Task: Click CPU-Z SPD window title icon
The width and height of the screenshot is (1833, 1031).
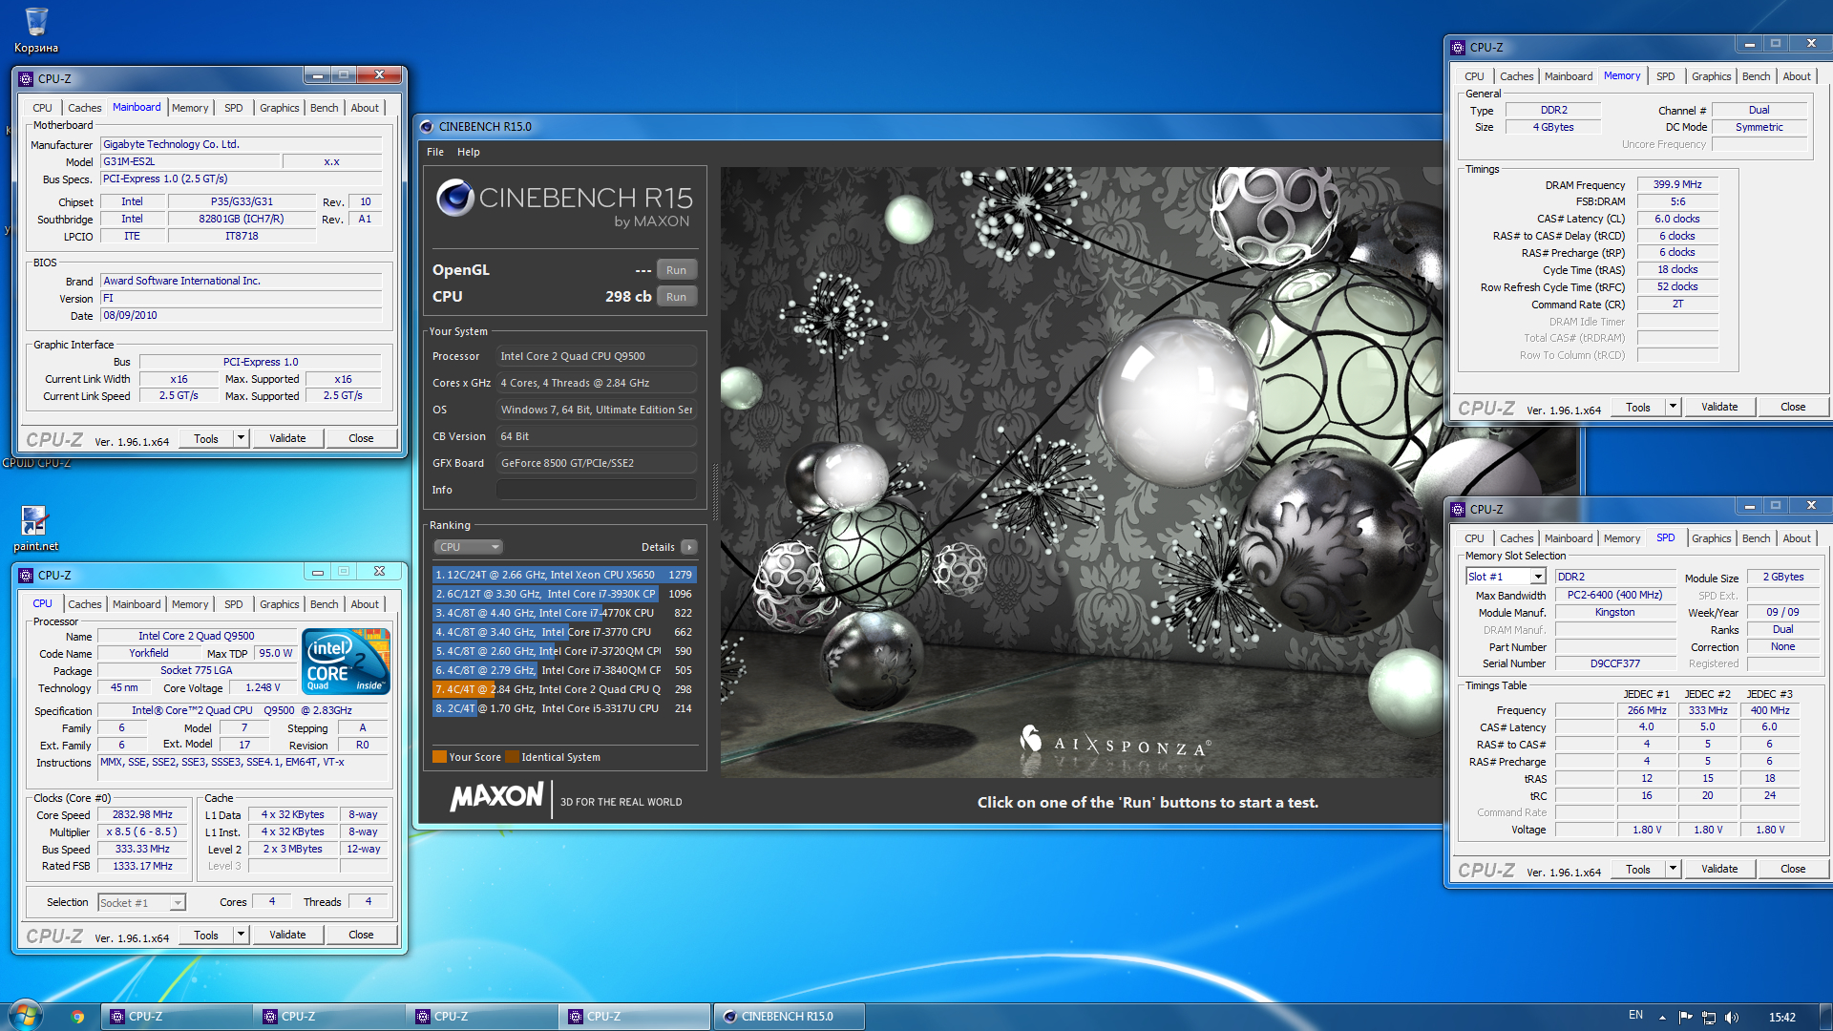Action: (x=1458, y=510)
